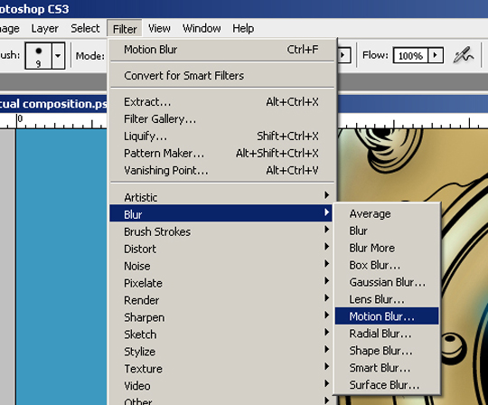Expand the Pixelate submenu
Image resolution: width=488 pixels, height=405 pixels.
point(222,283)
